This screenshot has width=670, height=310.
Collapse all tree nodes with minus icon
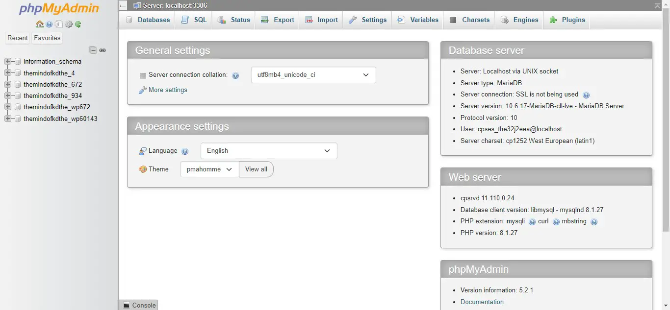pos(93,50)
